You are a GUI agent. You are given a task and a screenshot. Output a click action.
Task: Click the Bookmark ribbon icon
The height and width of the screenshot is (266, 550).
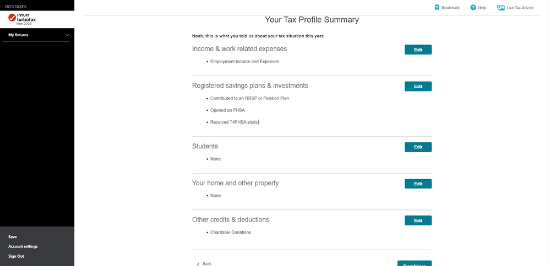tap(437, 7)
